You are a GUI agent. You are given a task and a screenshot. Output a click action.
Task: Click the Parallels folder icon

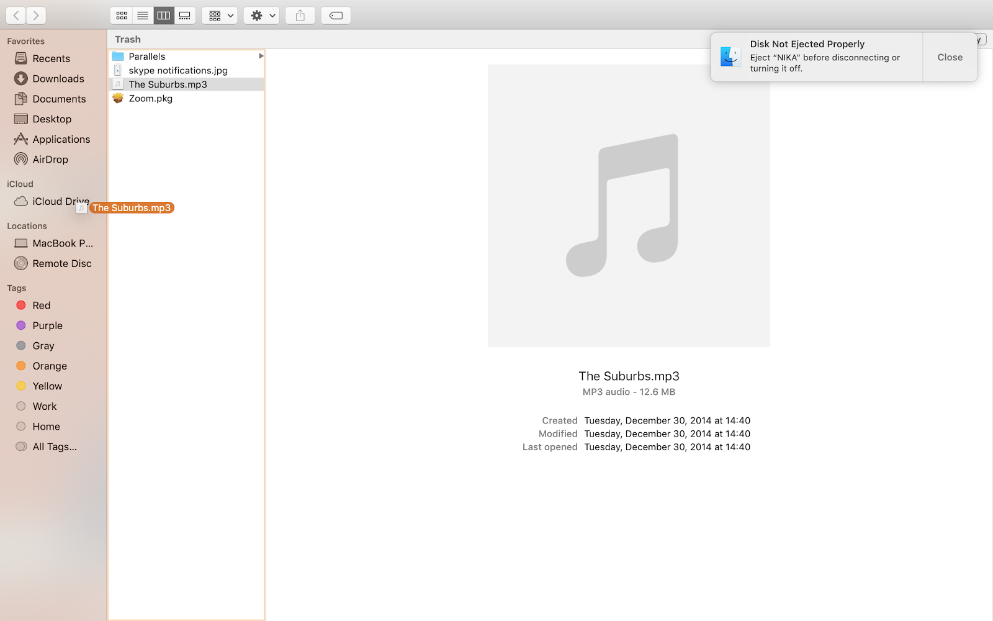[x=118, y=57]
